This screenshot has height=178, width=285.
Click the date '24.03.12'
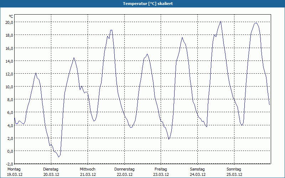(x=198, y=175)
